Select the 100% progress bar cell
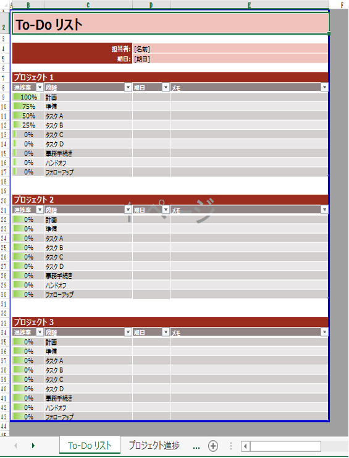 tap(28, 97)
